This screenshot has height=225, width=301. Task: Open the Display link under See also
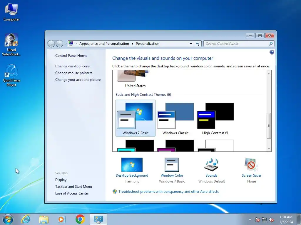point(61,180)
